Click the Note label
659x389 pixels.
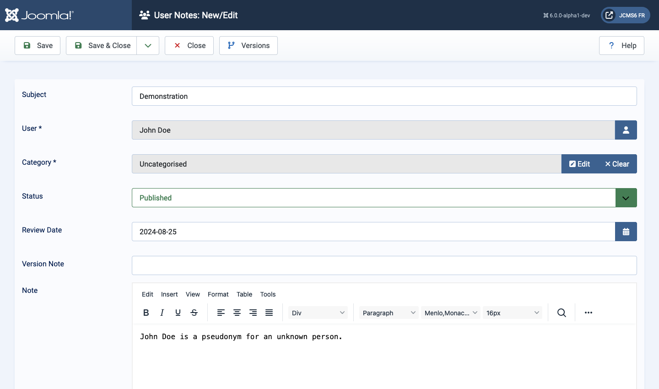[x=30, y=290]
